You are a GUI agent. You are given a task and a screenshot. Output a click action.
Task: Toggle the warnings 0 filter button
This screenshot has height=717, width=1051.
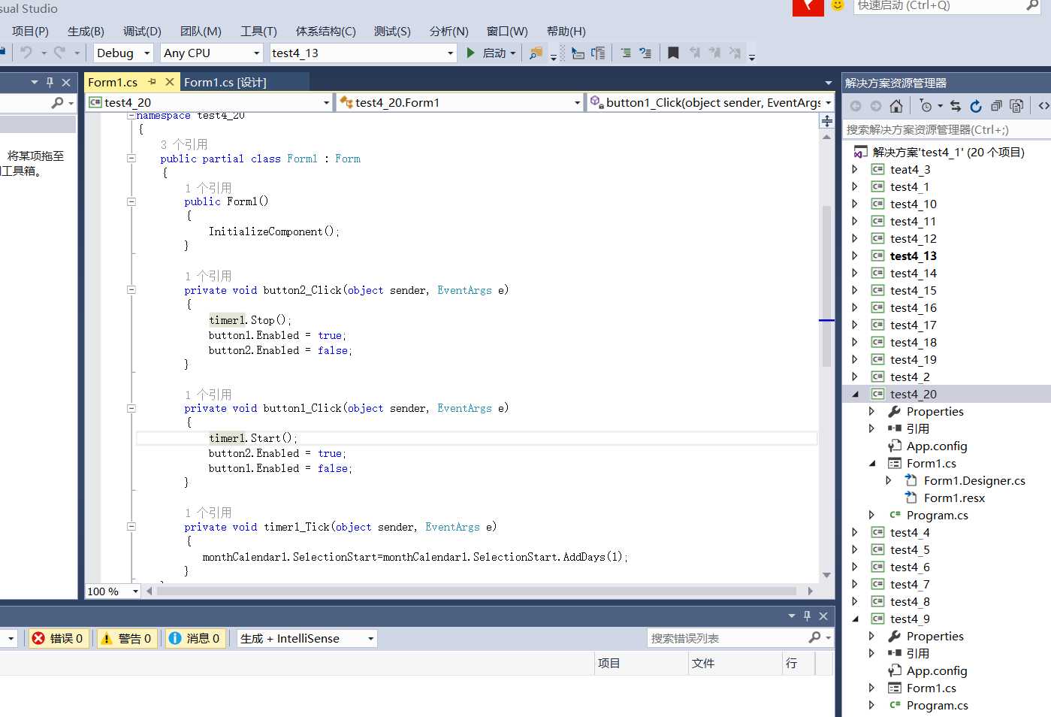pos(126,638)
